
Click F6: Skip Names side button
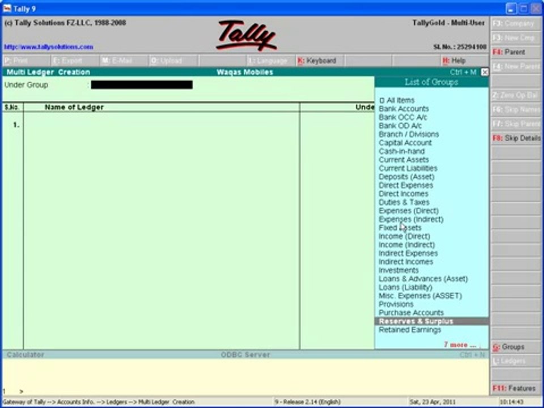(x=516, y=109)
